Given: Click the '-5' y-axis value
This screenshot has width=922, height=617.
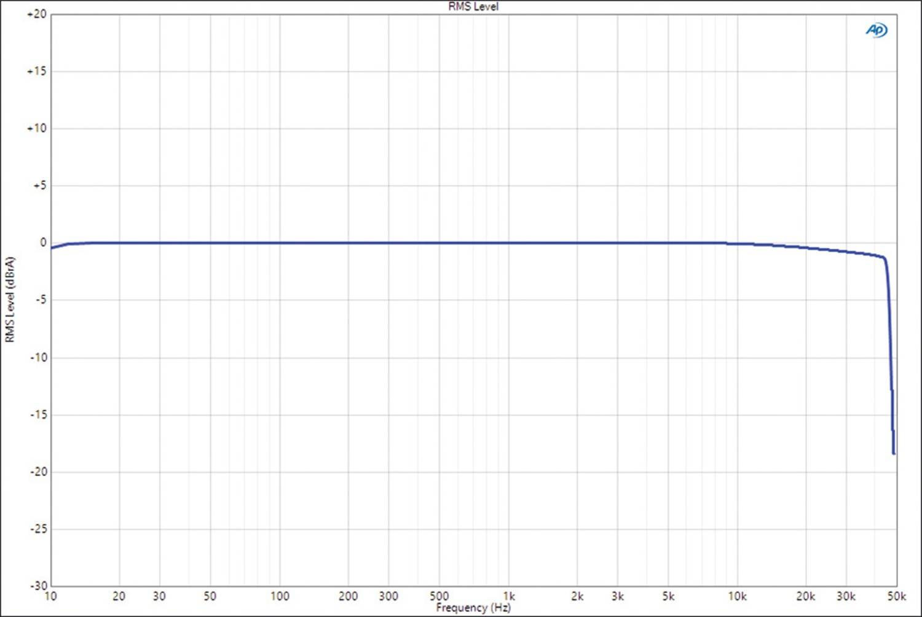Looking at the screenshot, I should 40,300.
